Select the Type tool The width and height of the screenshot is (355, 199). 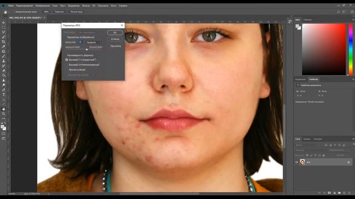pos(3,95)
